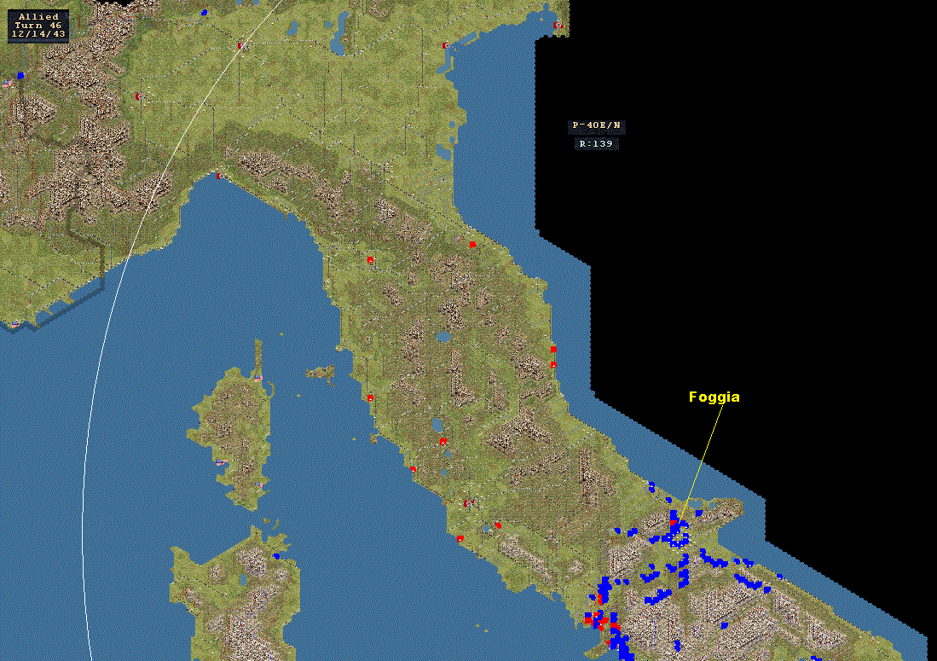
Task: Select the blue unit pair on the Adriatic coast north of Foggia
Action: coord(651,486)
